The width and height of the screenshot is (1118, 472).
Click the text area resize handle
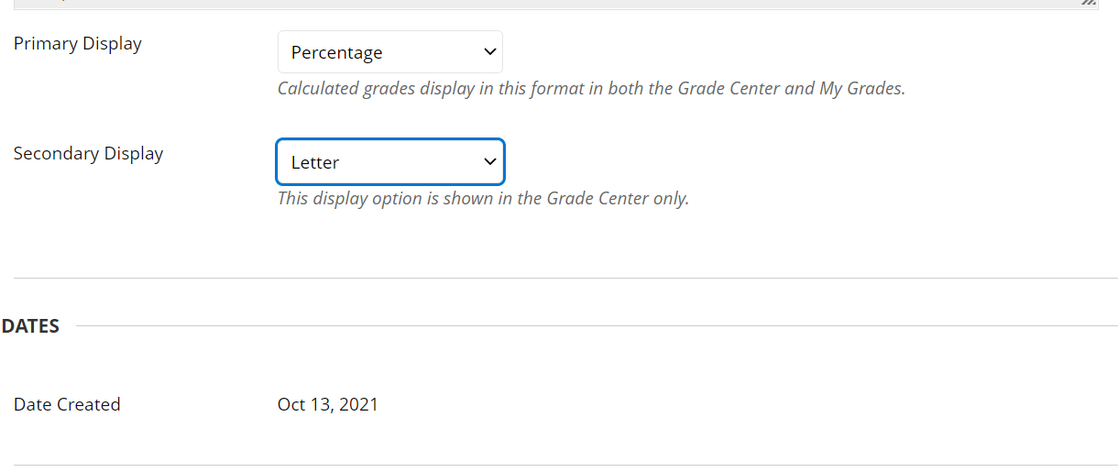(1089, 3)
